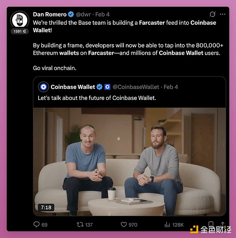
Task: Open the Feb 4 timestamp beside @dwr
Action: 102,15
